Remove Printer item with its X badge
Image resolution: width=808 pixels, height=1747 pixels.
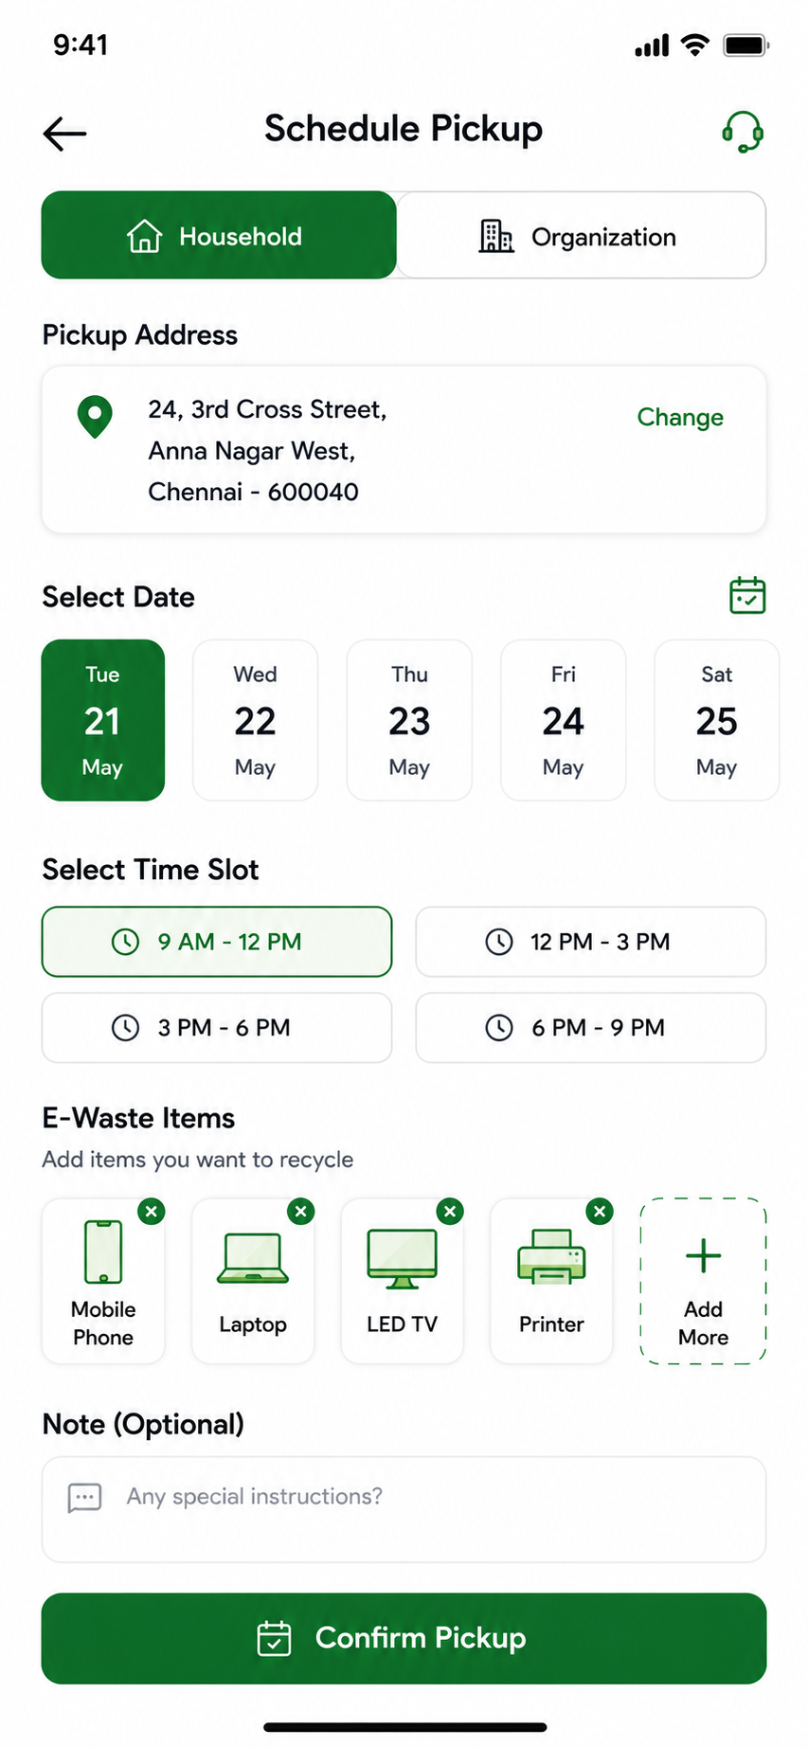[599, 1211]
